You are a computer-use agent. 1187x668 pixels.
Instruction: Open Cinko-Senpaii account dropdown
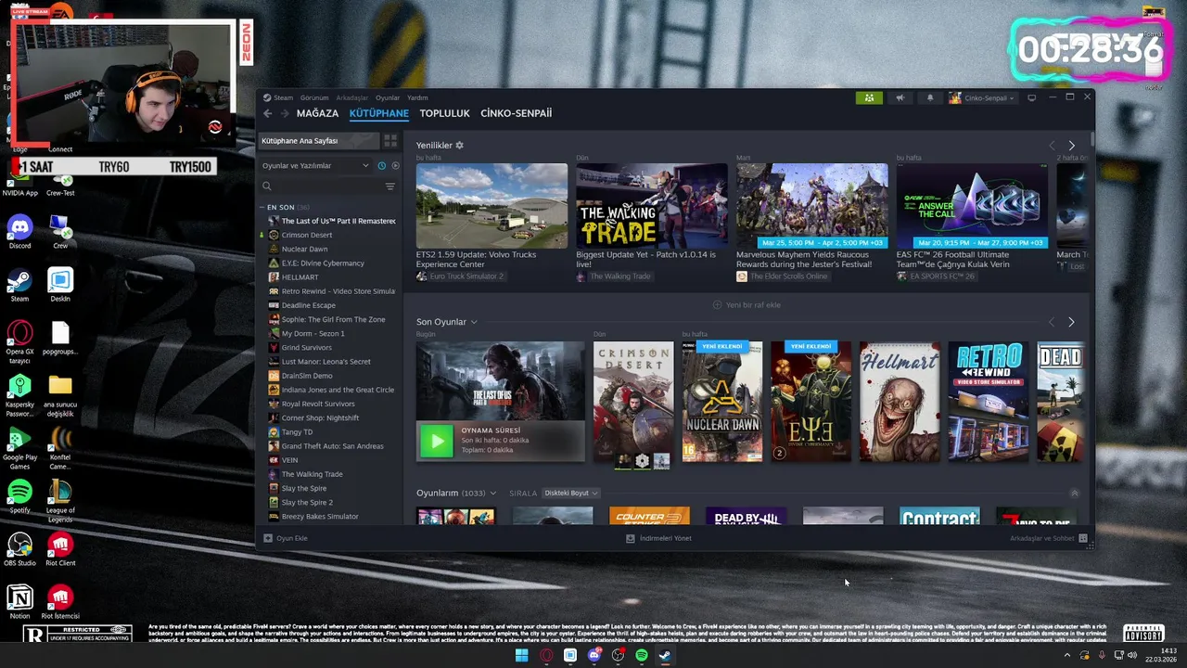(x=982, y=97)
